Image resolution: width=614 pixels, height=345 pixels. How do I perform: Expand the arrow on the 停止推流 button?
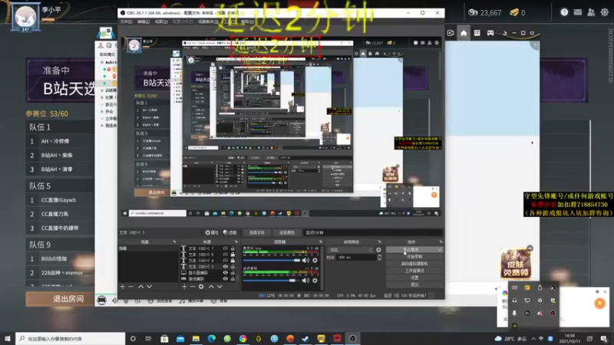[439, 250]
